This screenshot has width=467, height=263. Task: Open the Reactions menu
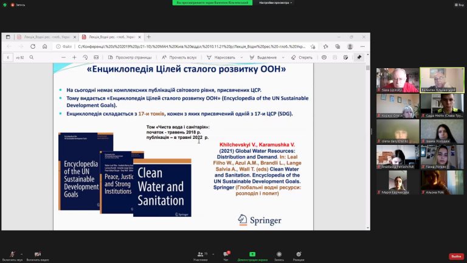point(299,254)
